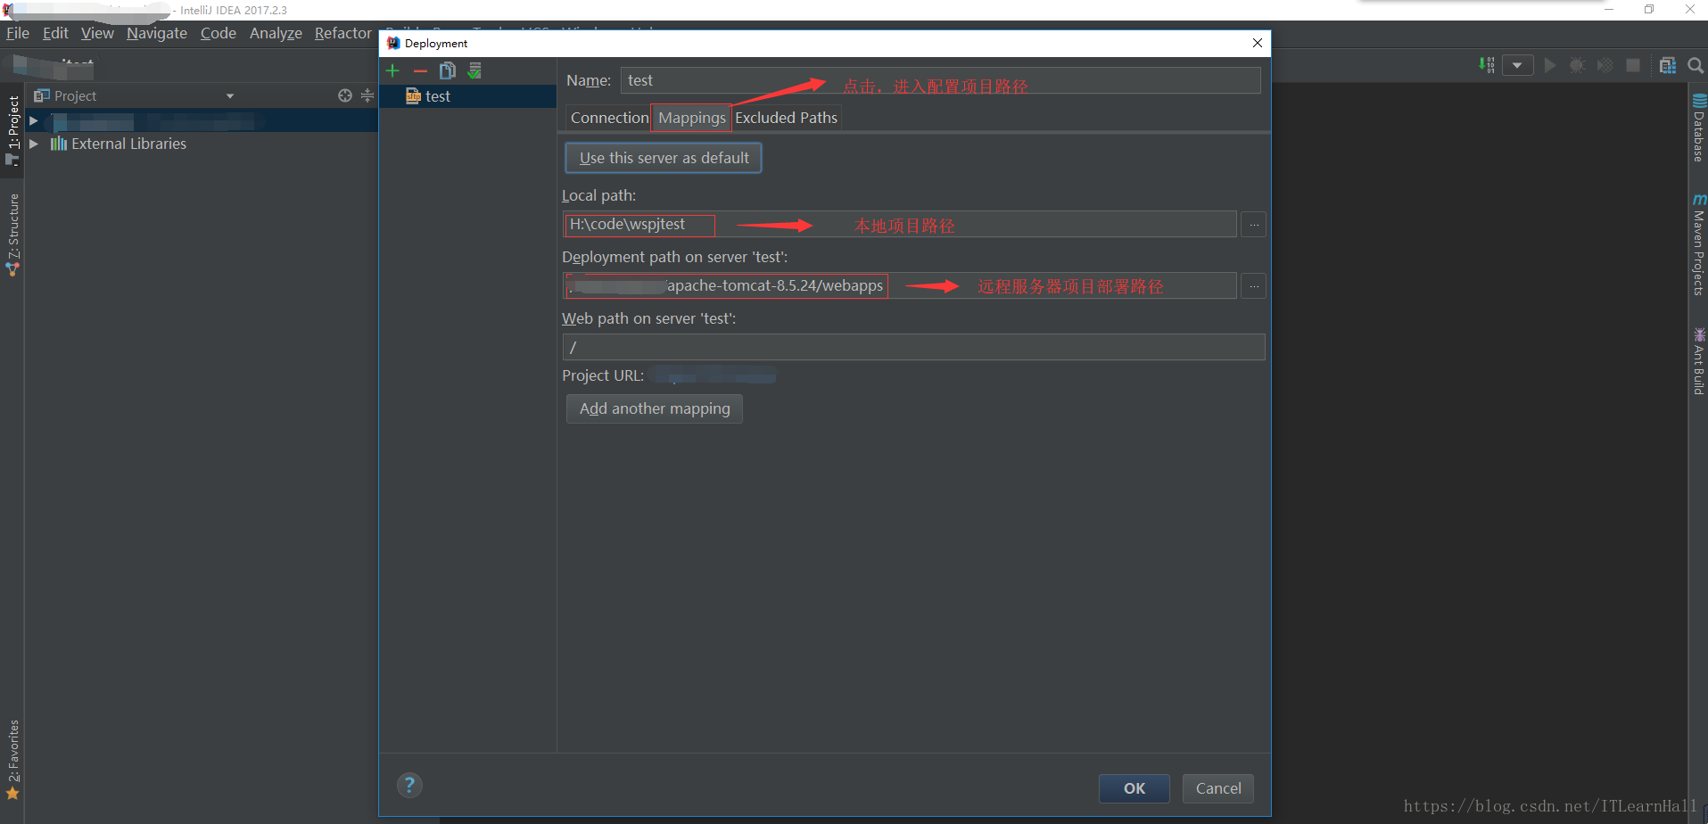Open Deployment dialog help question mark
1708x824 pixels.
(409, 785)
